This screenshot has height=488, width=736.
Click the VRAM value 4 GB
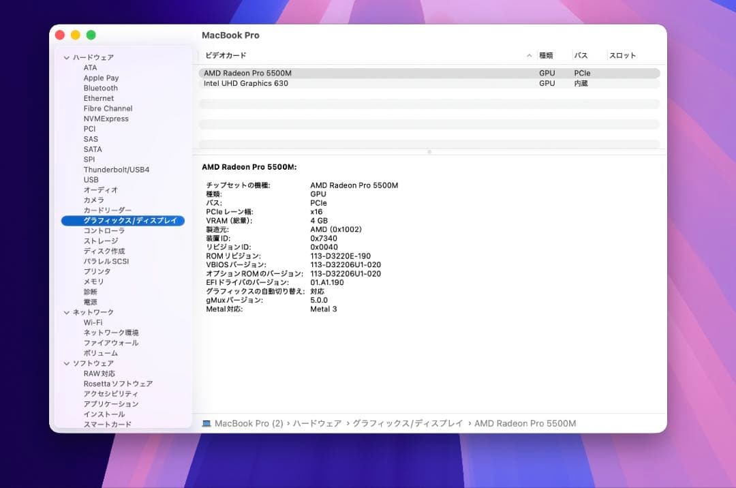319,221
